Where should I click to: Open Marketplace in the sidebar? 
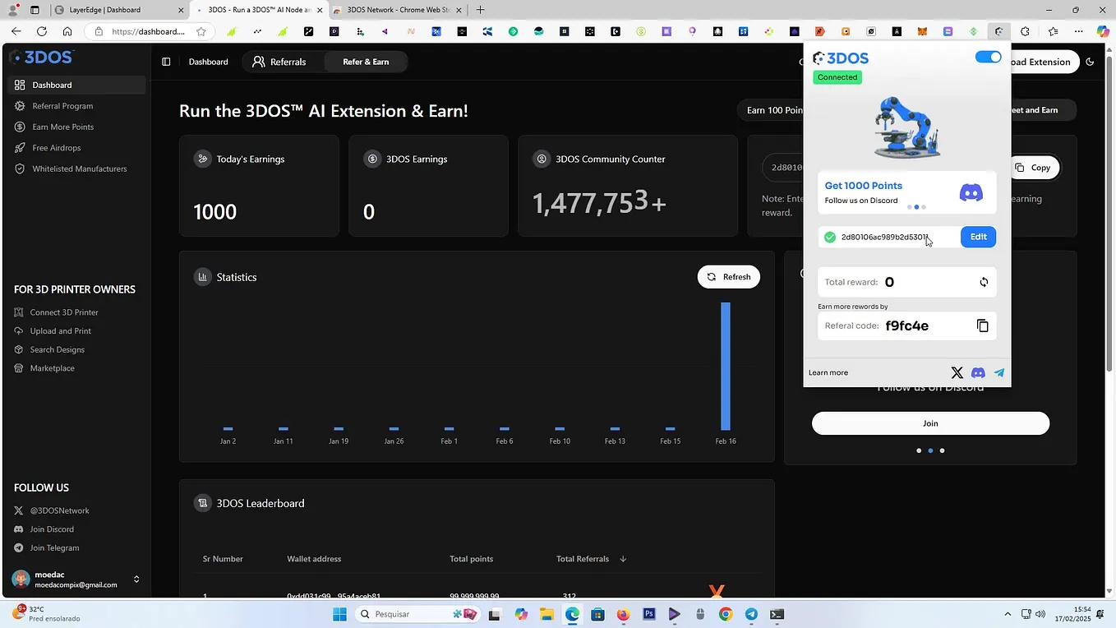pyautogui.click(x=53, y=368)
